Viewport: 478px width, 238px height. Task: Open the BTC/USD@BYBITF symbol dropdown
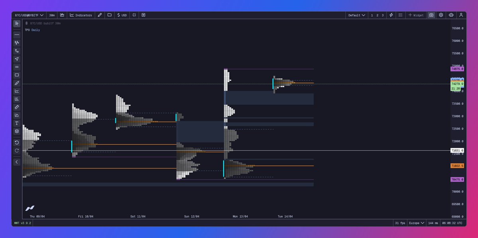(29, 15)
